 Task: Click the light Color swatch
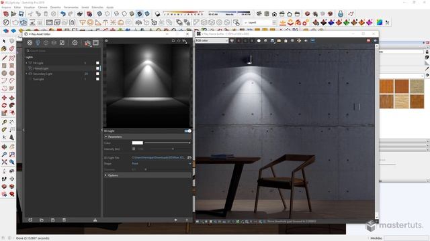tap(137, 143)
